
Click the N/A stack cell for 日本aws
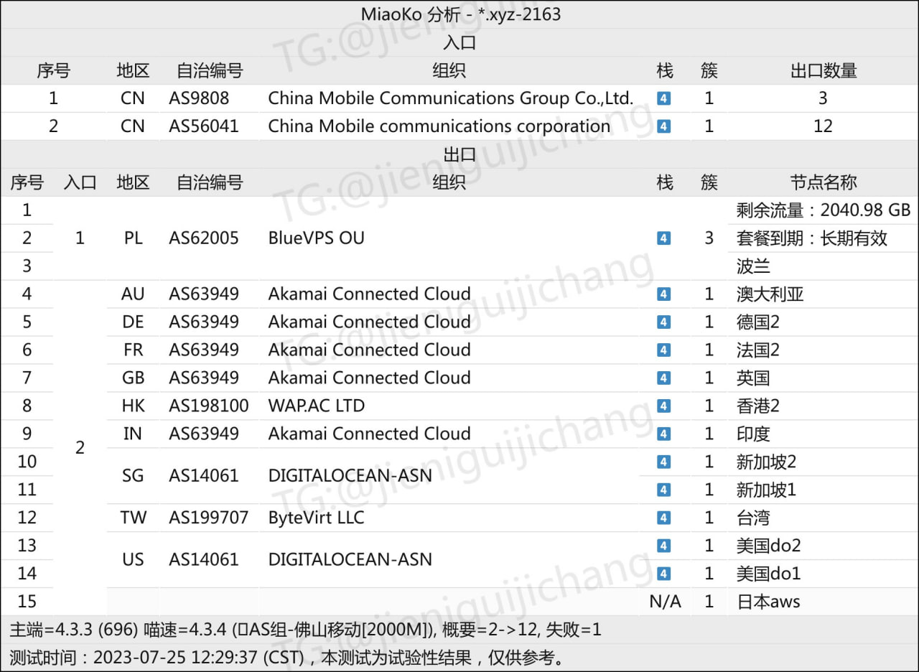(x=665, y=602)
